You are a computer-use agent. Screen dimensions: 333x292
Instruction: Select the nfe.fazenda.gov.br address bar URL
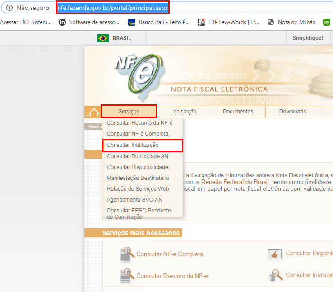112,8
